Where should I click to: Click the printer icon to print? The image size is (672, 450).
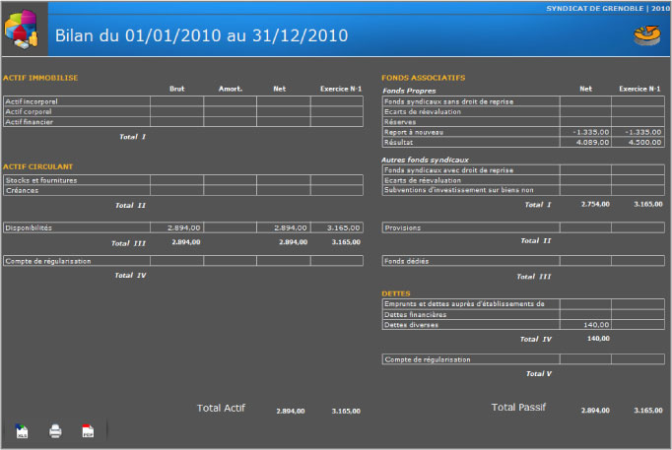click(x=55, y=431)
